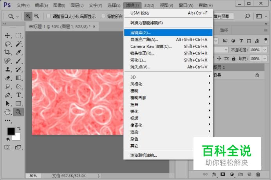
Task: Swap foreground and background colors
Action: 19,128
